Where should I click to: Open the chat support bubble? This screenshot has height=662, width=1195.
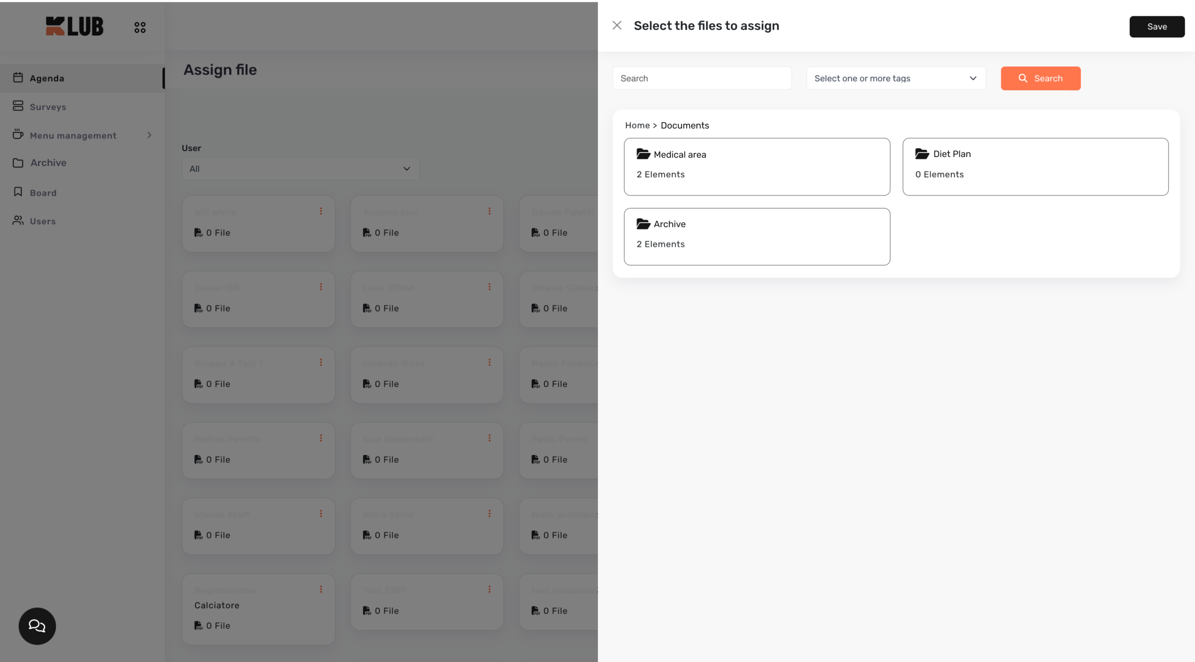(x=37, y=626)
